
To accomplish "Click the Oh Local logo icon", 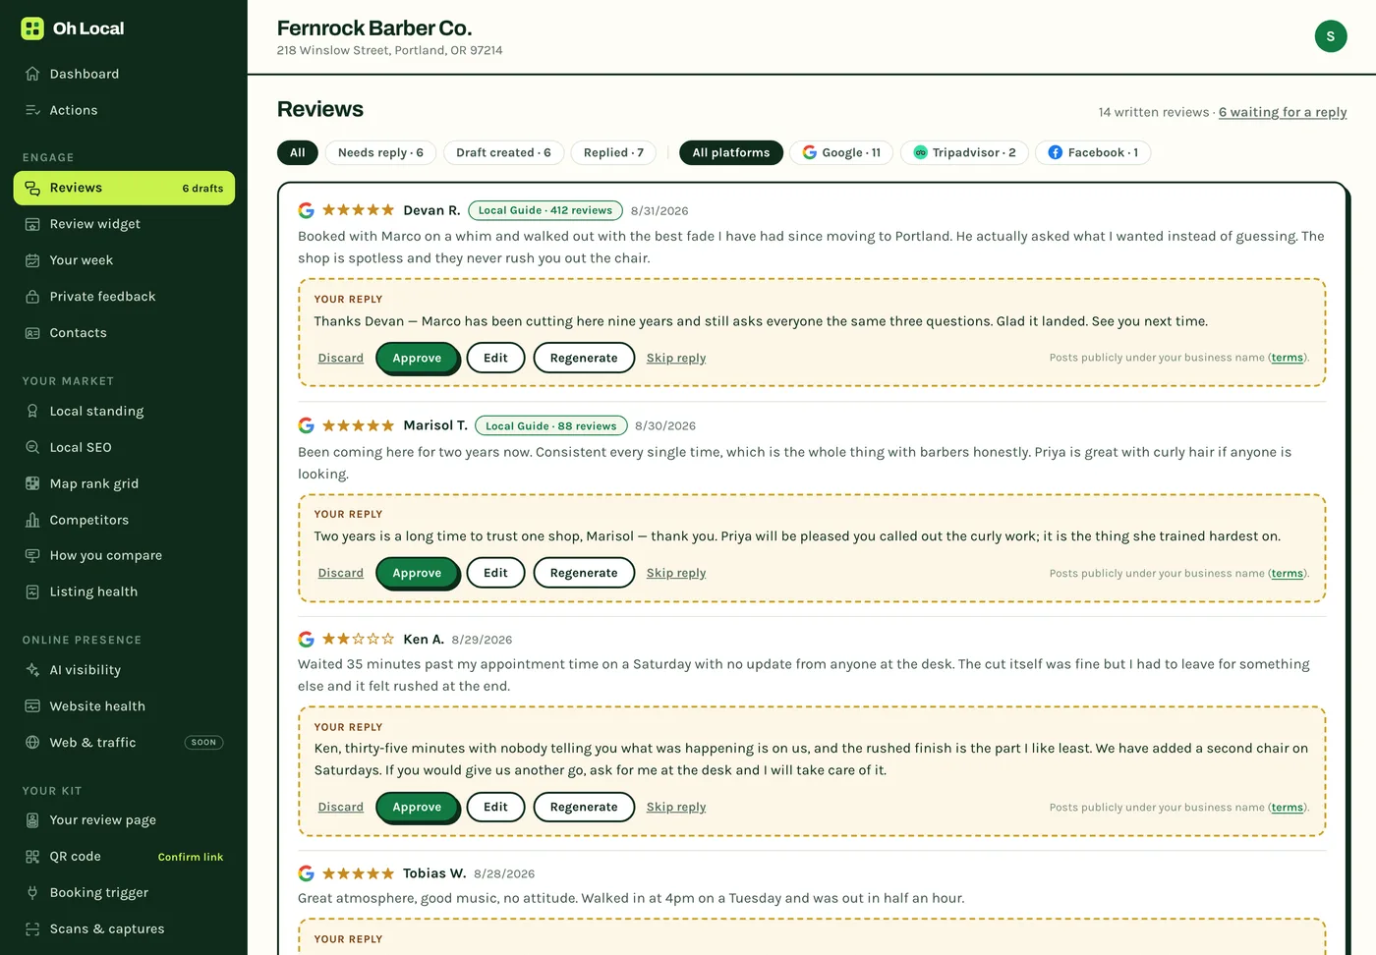I will 32,28.
